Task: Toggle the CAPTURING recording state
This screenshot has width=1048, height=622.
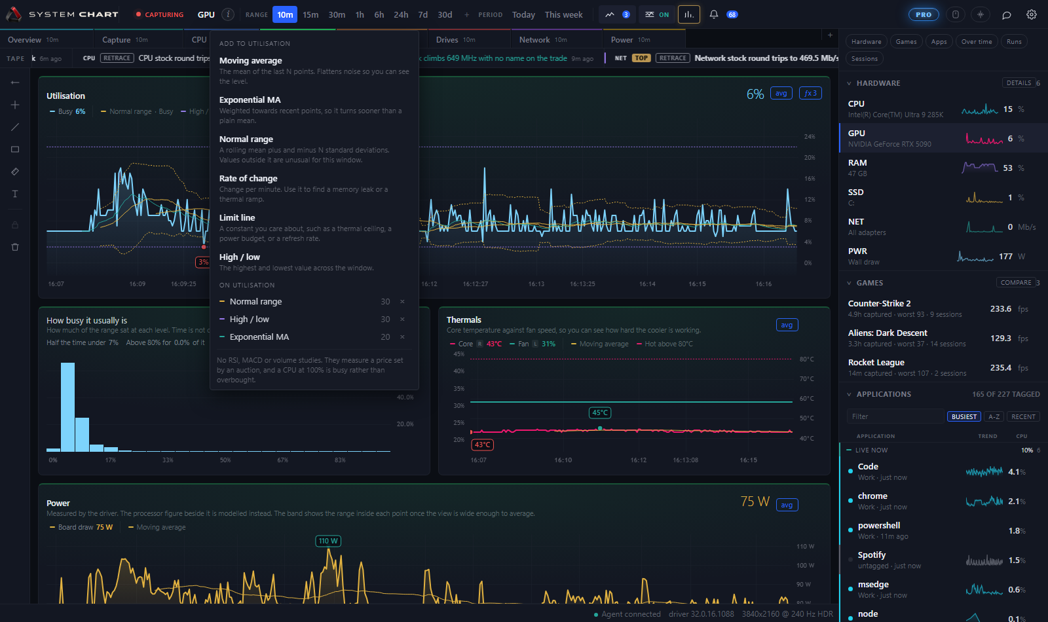Action: 159,14
